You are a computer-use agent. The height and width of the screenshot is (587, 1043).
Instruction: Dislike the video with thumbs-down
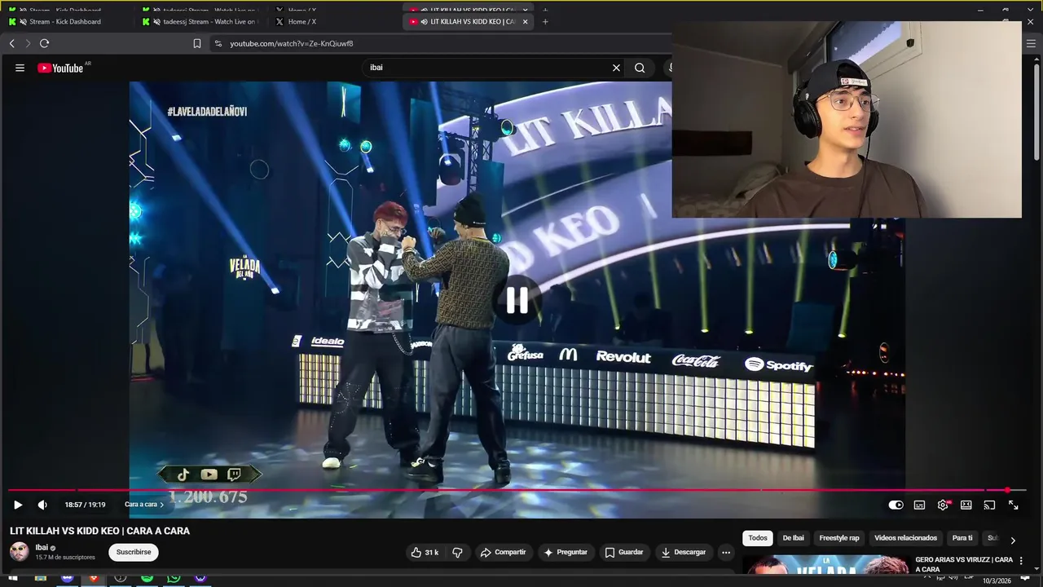[x=457, y=552]
